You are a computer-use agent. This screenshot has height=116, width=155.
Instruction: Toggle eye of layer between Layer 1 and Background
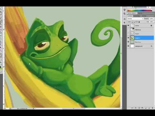pos(128,42)
